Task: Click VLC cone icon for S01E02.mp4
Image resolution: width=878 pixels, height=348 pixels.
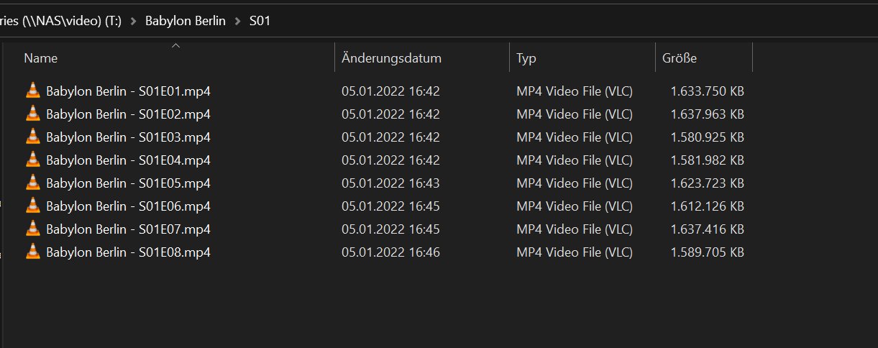Action: coord(33,114)
